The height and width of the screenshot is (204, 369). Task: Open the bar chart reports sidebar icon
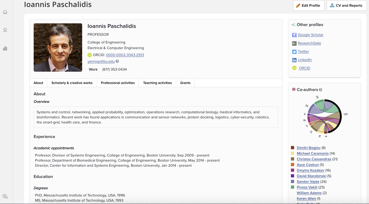pyautogui.click(x=5, y=49)
